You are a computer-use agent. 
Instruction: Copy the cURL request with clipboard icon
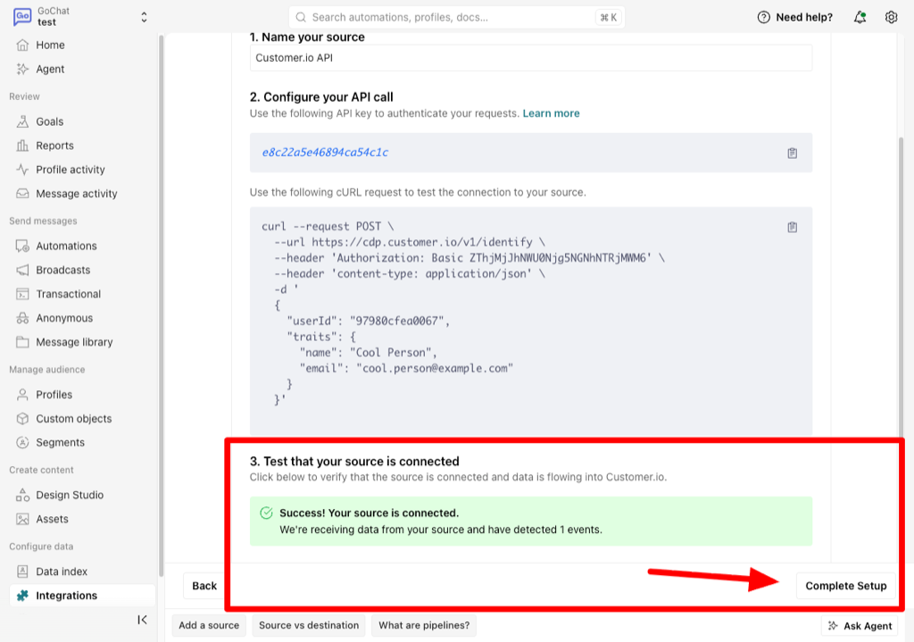(793, 227)
